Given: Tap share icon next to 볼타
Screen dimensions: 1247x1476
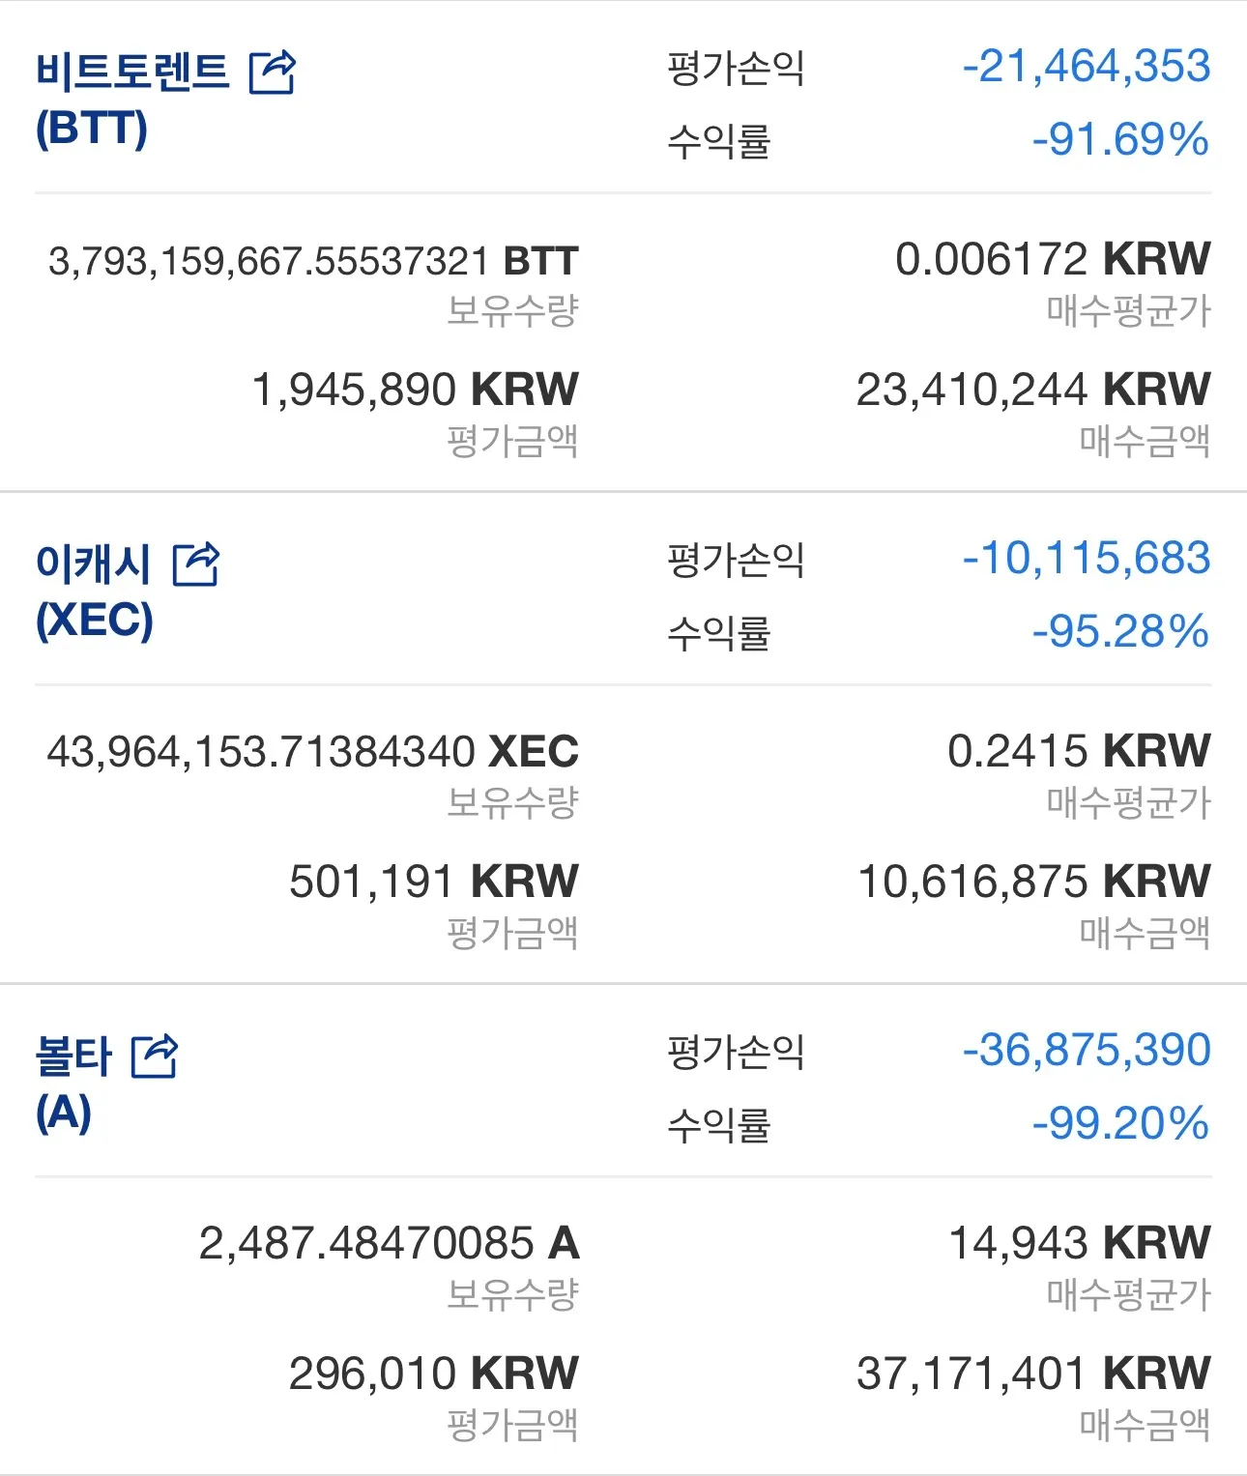Looking at the screenshot, I should click(155, 1056).
